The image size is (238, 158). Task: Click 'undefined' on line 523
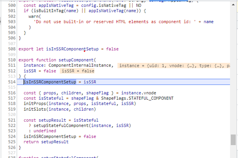click(x=45, y=131)
